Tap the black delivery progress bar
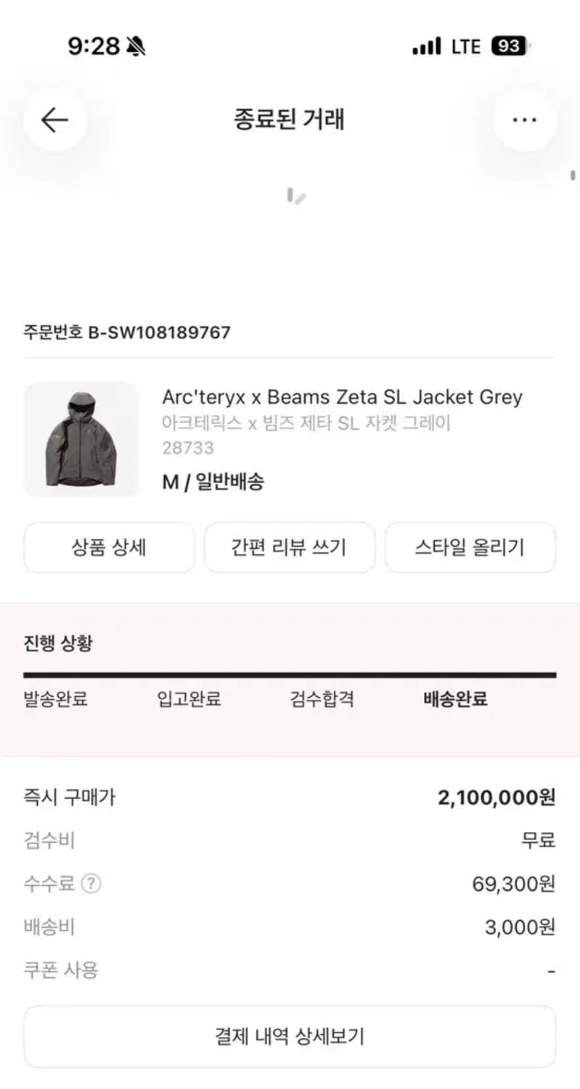The width and height of the screenshot is (580, 1089). point(290,675)
